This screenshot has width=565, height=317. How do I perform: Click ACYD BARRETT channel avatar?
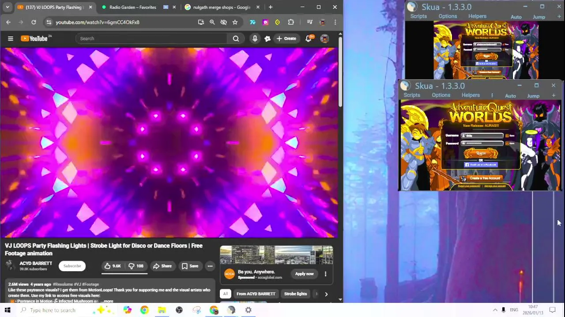[10, 265]
